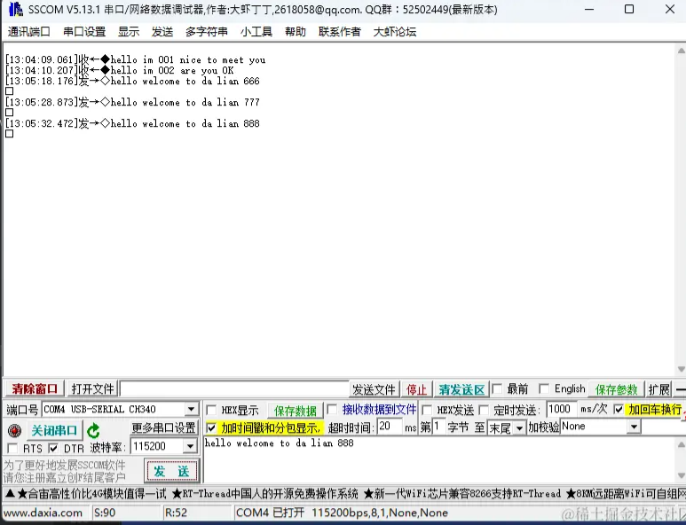Open the 加校验 None dropdown

(x=634, y=427)
